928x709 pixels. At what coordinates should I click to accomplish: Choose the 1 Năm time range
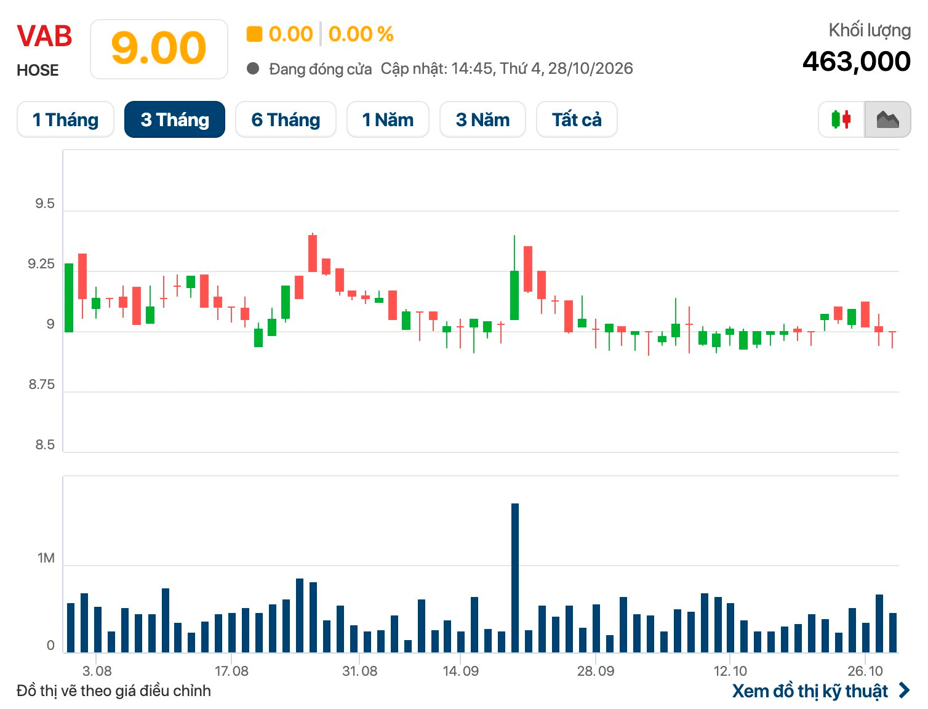tap(388, 119)
